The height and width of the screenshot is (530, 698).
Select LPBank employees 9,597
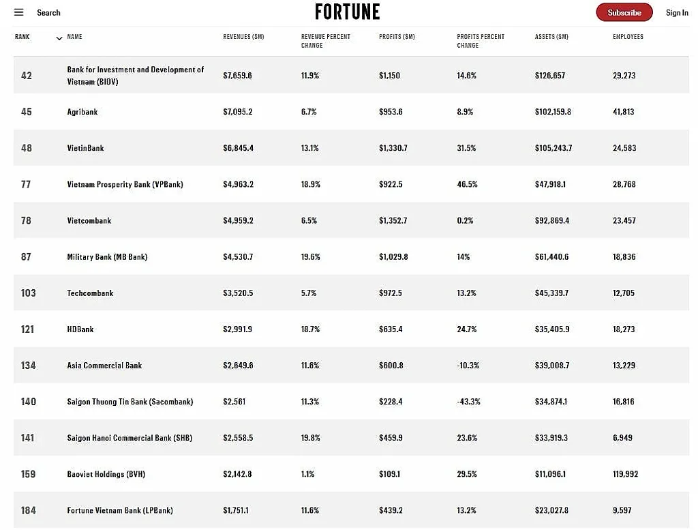[622, 510]
